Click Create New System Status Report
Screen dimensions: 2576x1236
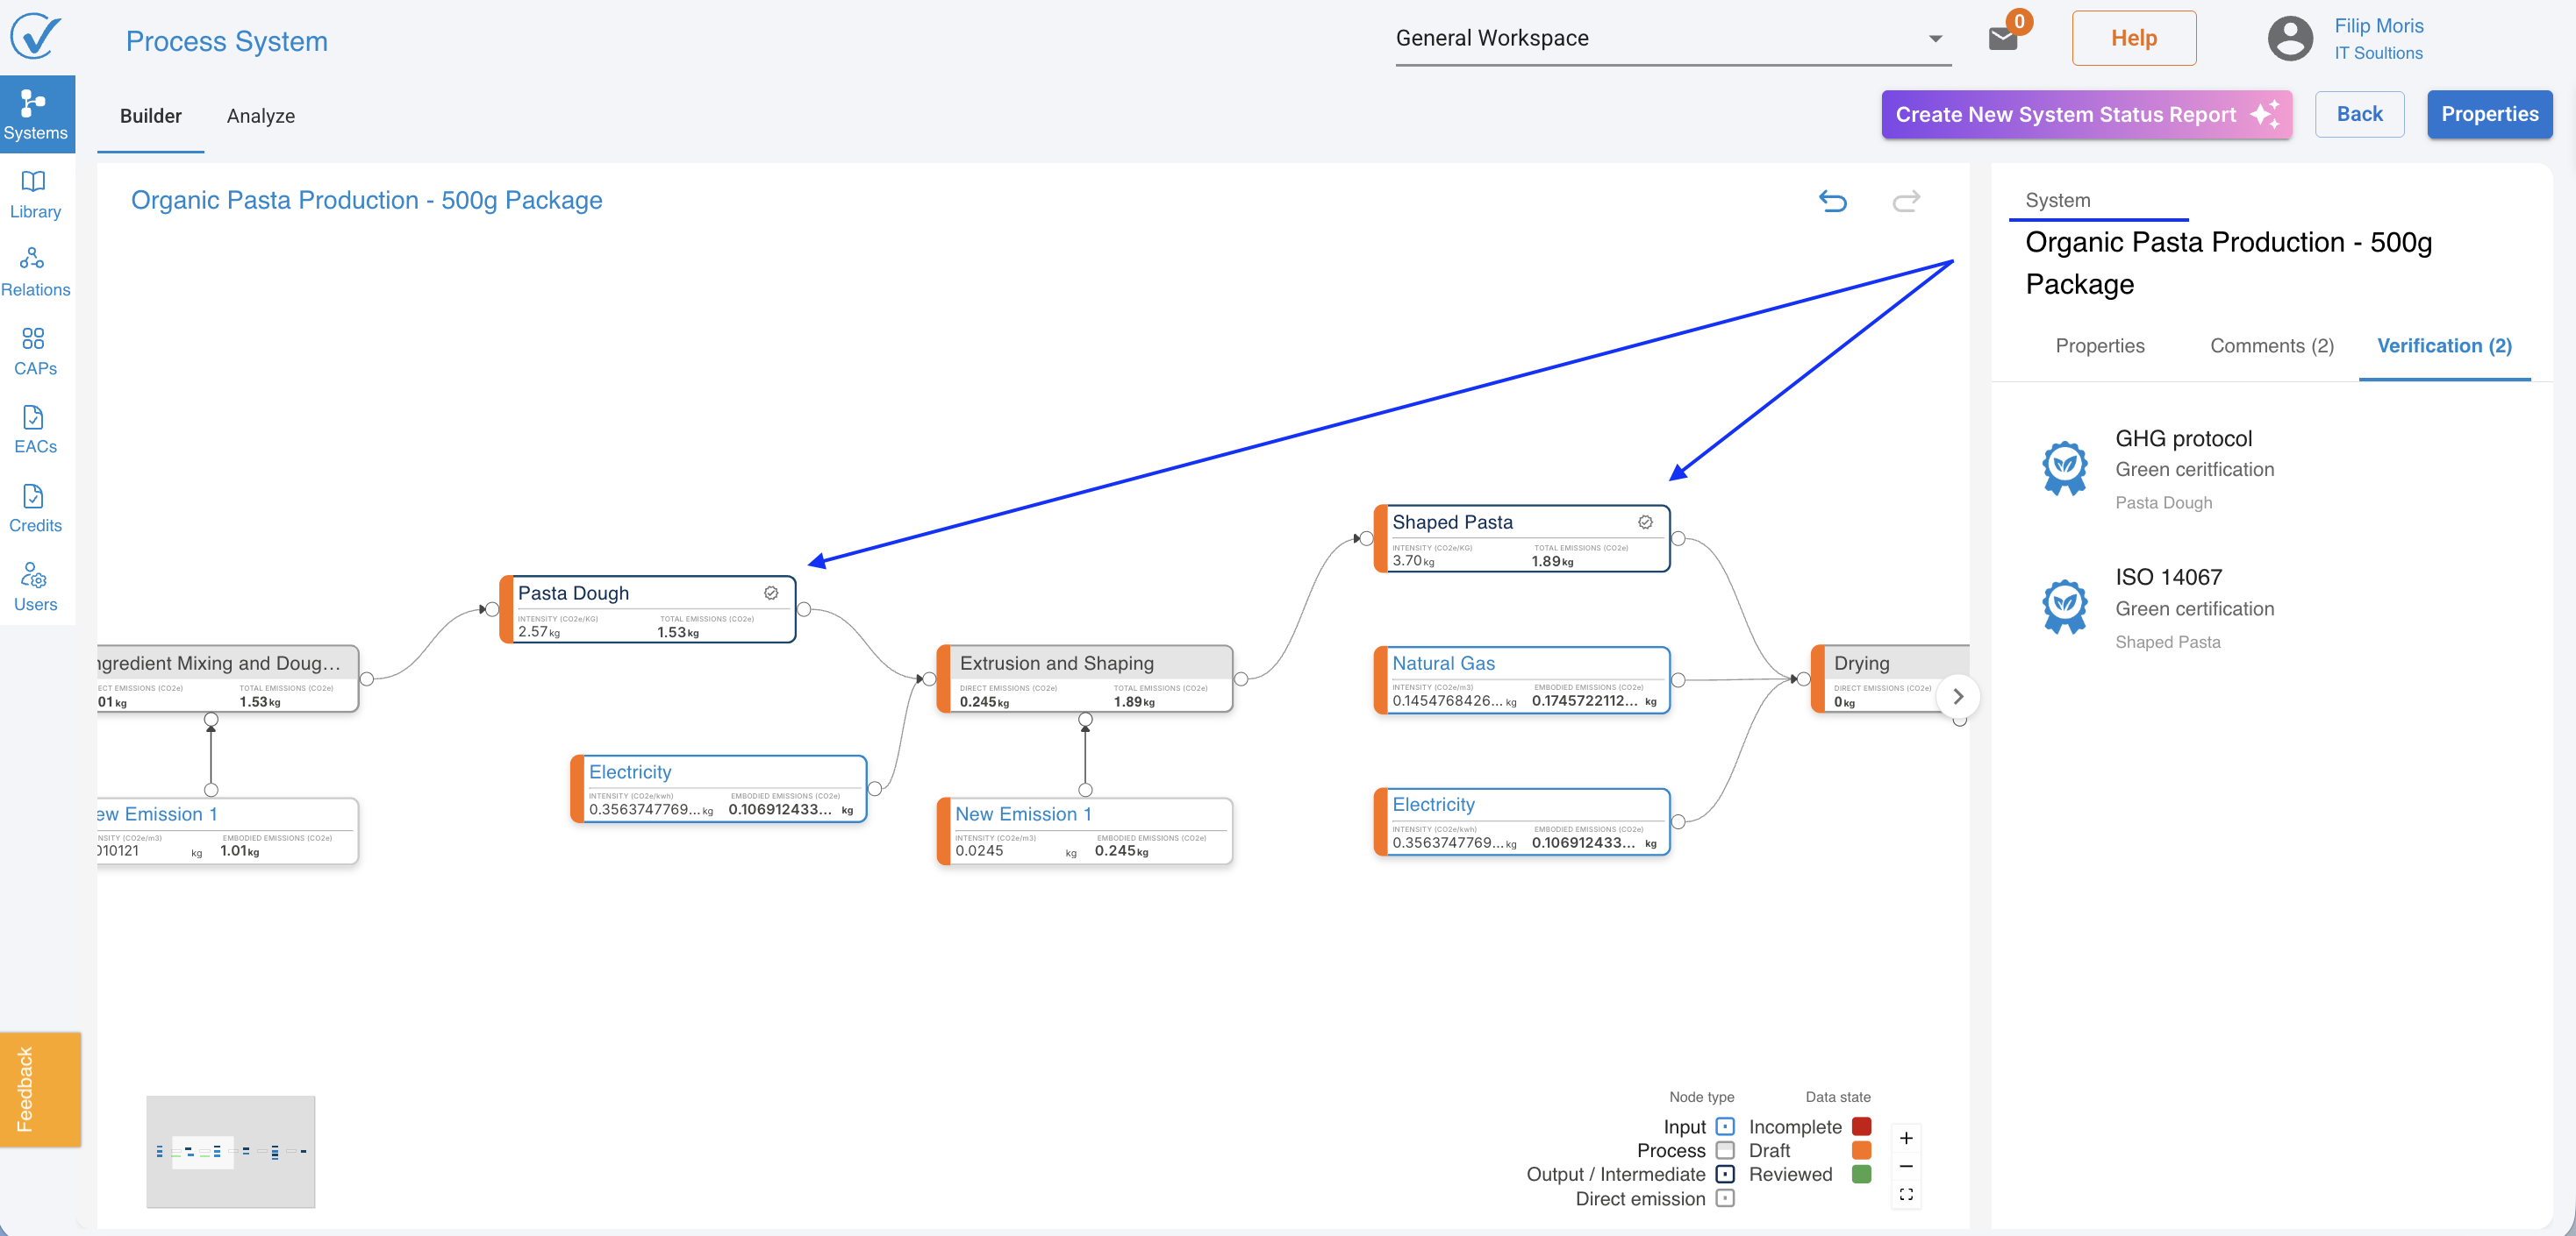2086,114
